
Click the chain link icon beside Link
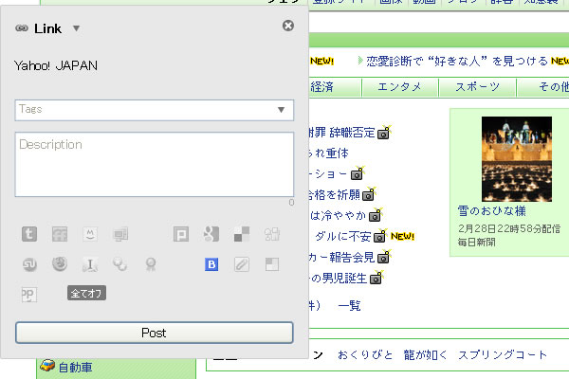tap(22, 27)
